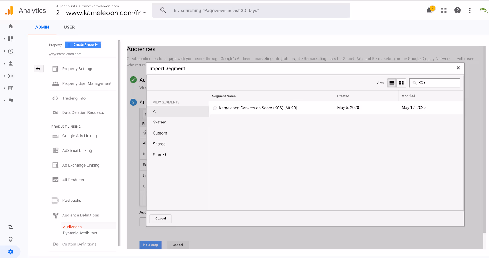Image resolution: width=489 pixels, height=258 pixels.
Task: Open the Home icon in left sidebar
Action: tap(10, 26)
